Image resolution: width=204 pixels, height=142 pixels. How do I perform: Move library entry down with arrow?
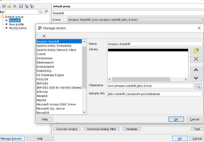[x=196, y=78]
